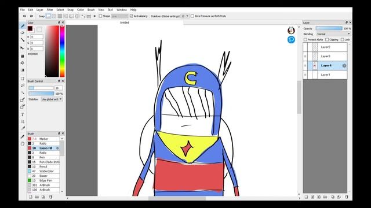This screenshot has width=371, height=208.
Task: Open the Filter menu
Action: click(50, 10)
